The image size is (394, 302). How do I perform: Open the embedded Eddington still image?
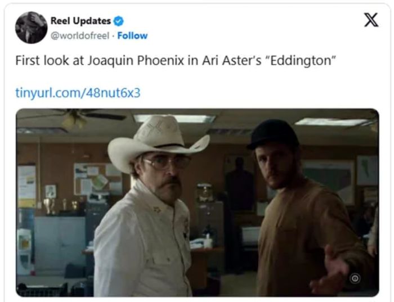(198, 202)
